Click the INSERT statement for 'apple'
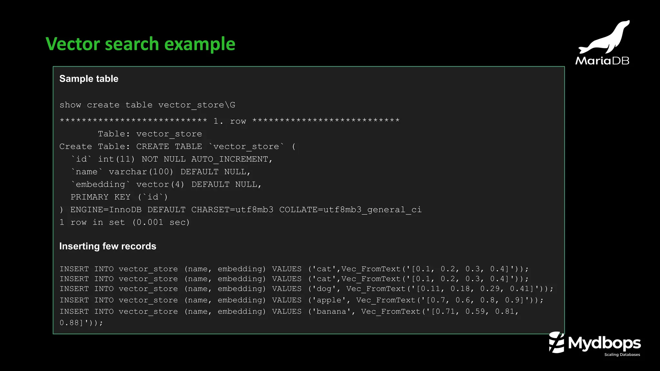Image resolution: width=660 pixels, height=371 pixels. coord(302,300)
